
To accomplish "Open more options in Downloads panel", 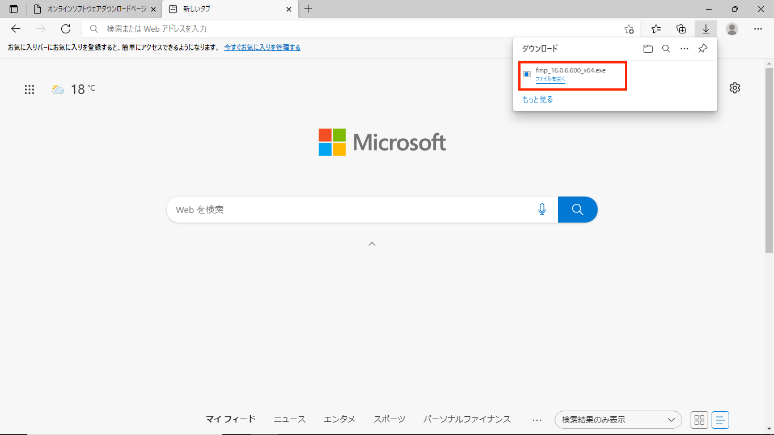I will (684, 49).
